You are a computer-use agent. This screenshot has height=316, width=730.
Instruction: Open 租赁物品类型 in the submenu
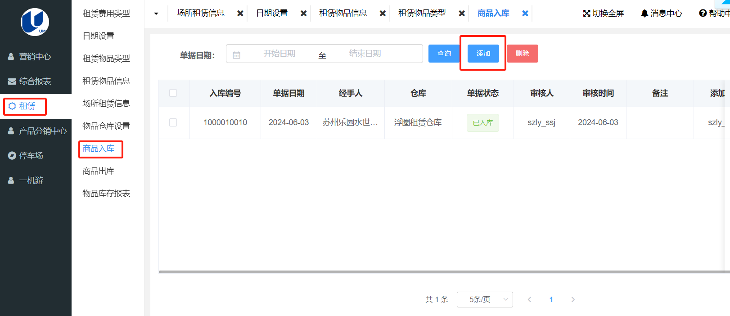tap(106, 59)
